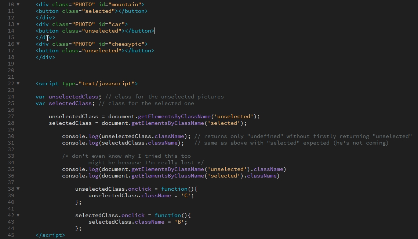
Task: Click line number 24 in the gutter
Action: (x=11, y=97)
